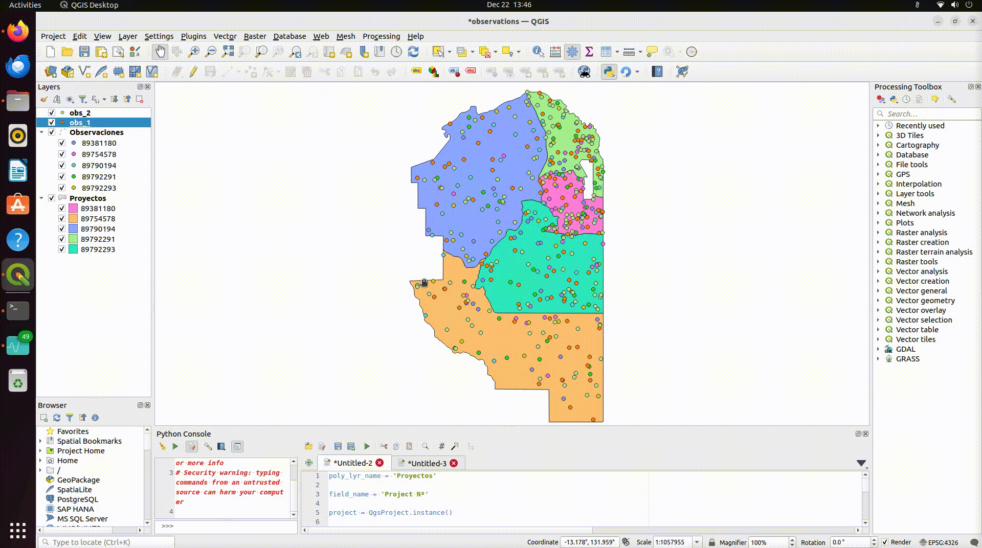The width and height of the screenshot is (982, 548).
Task: Uncheck the 89754578 Proyectos layer
Action: [x=61, y=218]
